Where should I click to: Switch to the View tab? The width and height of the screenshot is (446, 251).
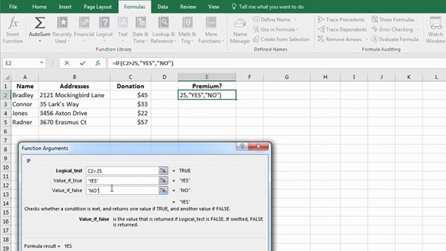(213, 7)
